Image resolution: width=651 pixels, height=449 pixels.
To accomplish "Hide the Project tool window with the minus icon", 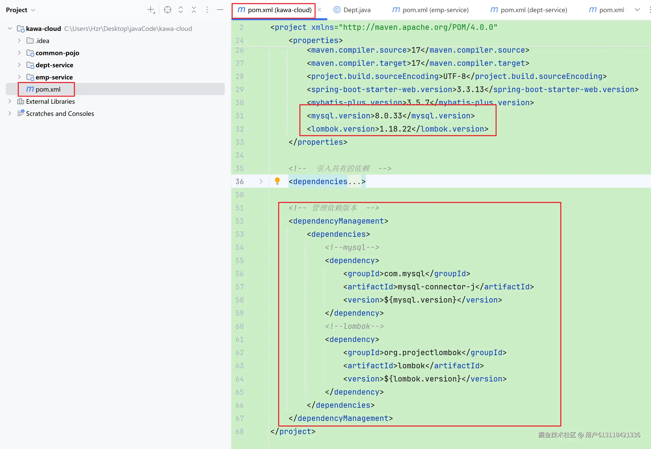I will coord(220,10).
